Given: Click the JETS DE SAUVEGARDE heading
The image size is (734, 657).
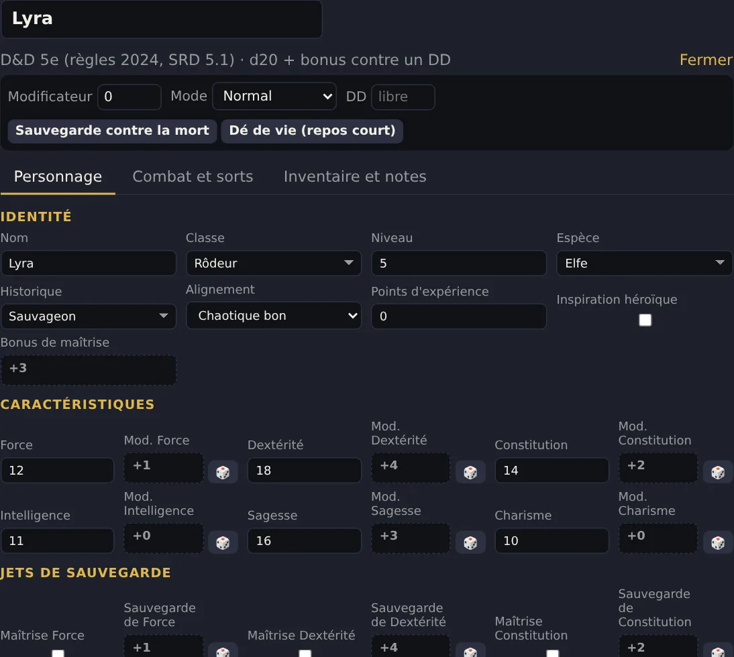Looking at the screenshot, I should pyautogui.click(x=85, y=573).
